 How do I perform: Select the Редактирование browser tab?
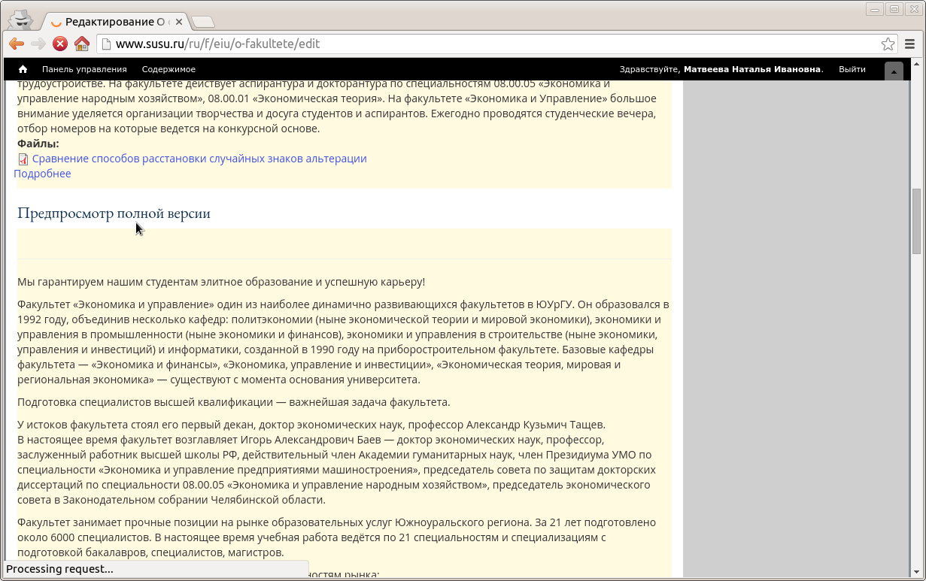[113, 22]
